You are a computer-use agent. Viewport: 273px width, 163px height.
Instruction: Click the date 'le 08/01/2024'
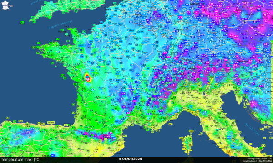[x=130, y=159]
